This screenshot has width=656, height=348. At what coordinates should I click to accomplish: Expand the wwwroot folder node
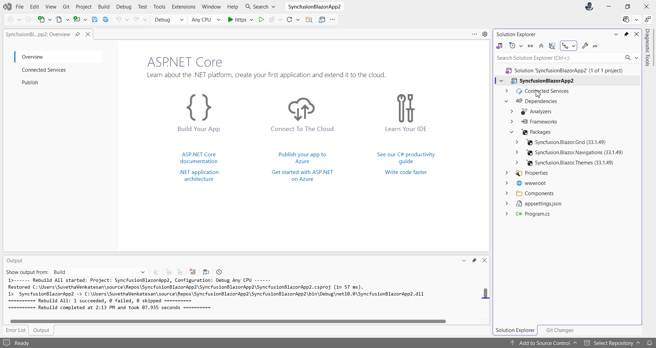[507, 183]
